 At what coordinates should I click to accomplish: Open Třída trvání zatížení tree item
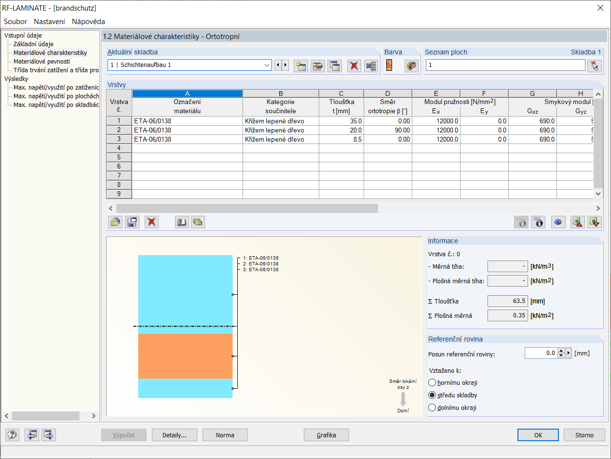[x=56, y=70]
